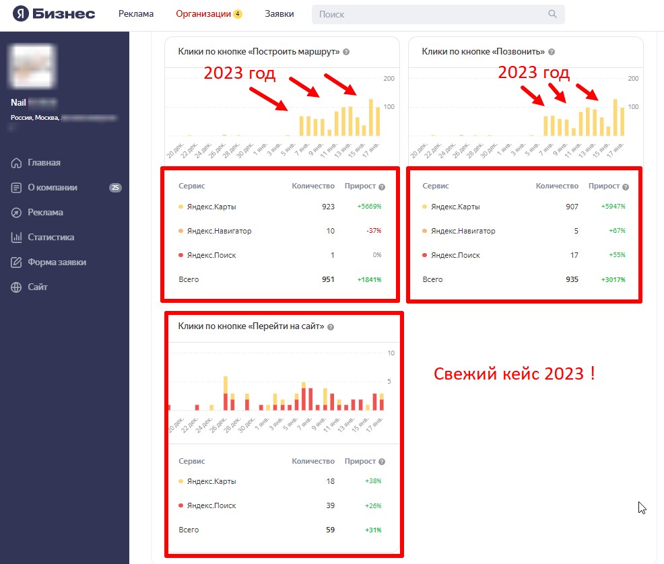Click help icon next to «Позвонить» title
Viewport: 664px width, 564px height.
[x=552, y=52]
